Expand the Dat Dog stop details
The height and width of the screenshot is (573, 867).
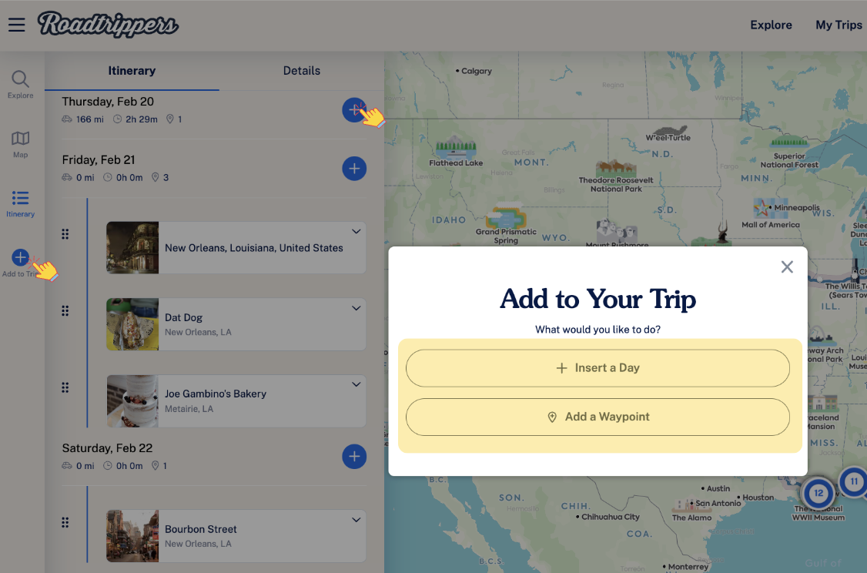(x=356, y=308)
